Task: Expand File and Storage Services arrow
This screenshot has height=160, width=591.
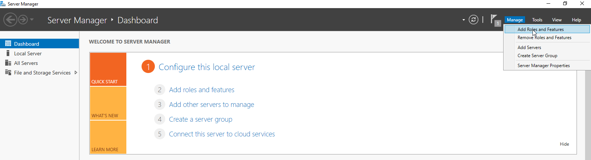Action: (76, 73)
